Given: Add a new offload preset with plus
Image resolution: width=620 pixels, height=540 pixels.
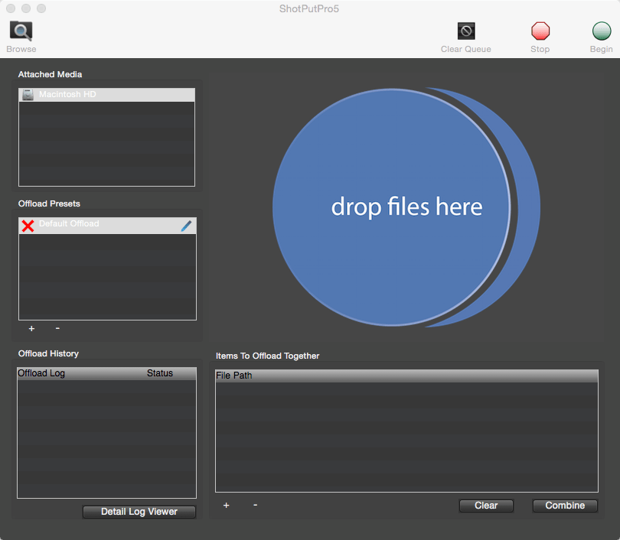Looking at the screenshot, I should pos(31,328).
